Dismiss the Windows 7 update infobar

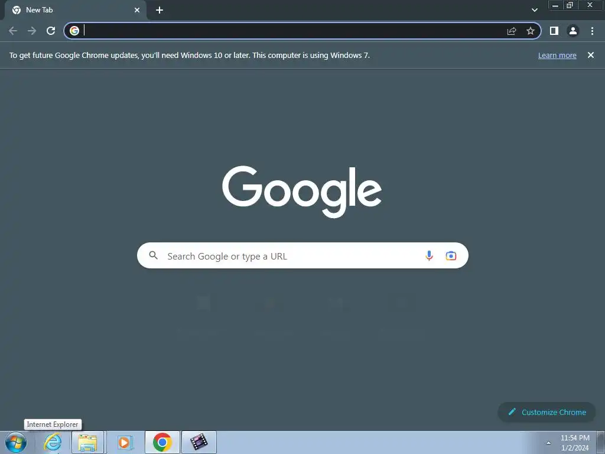tap(591, 55)
